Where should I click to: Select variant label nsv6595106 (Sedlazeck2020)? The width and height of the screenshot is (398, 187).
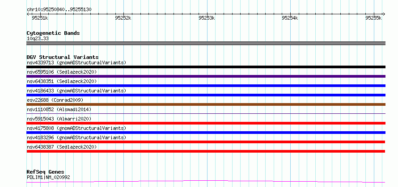tap(62, 72)
